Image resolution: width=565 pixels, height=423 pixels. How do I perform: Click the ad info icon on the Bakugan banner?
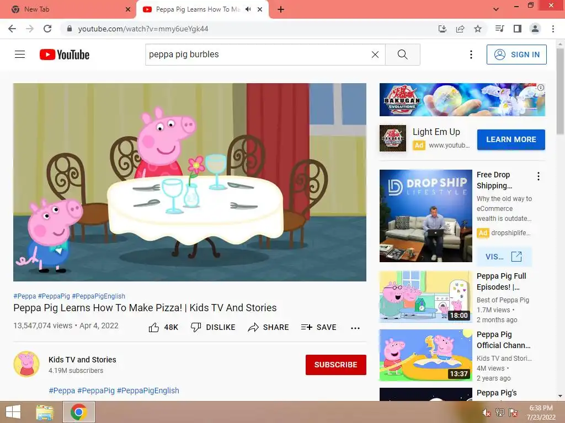(x=541, y=88)
